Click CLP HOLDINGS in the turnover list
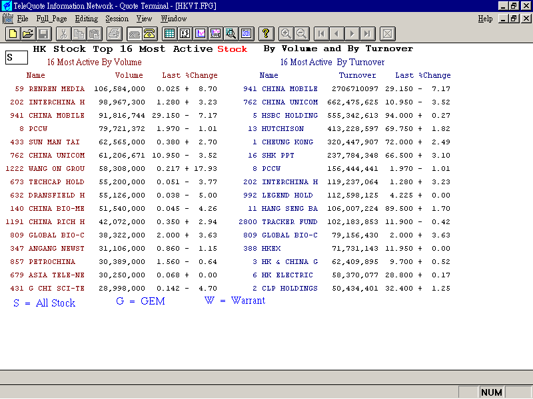This screenshot has width=533, height=399. (x=290, y=289)
